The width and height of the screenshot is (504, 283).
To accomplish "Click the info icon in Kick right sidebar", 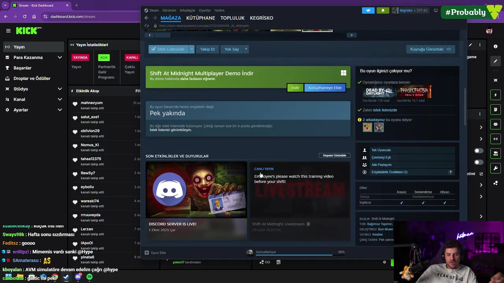I will click(x=495, y=46).
